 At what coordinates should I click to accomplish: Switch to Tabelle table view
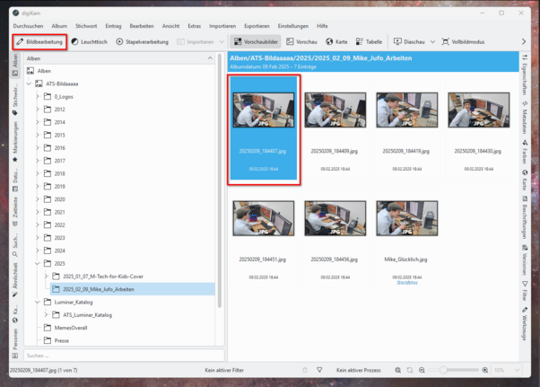coord(370,41)
